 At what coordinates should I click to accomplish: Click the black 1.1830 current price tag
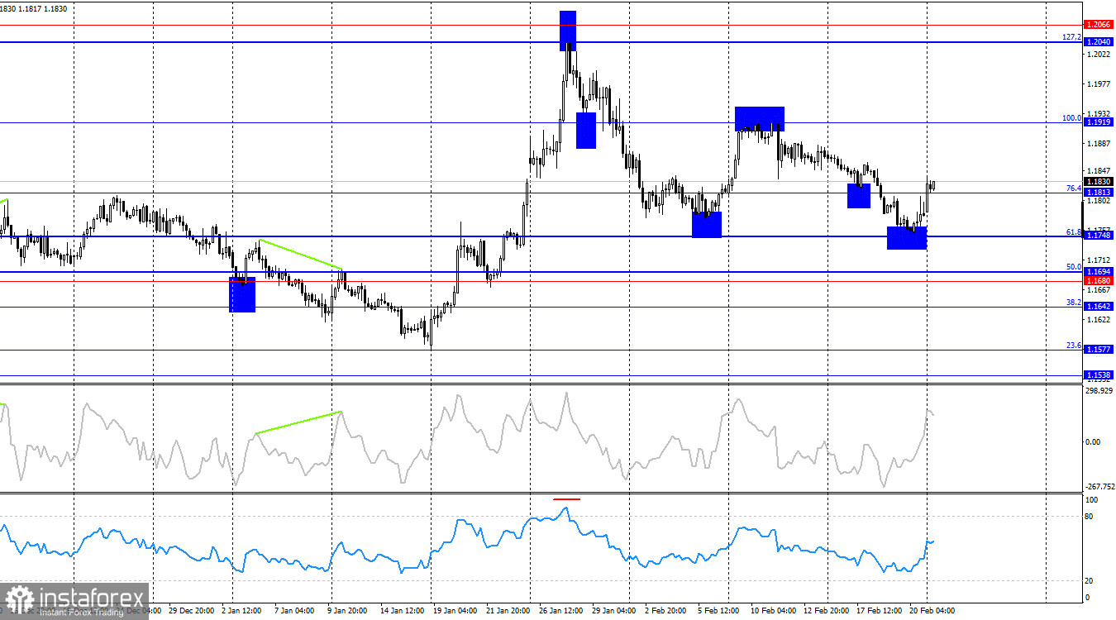click(1100, 180)
